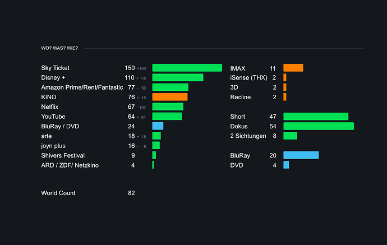Click the DVD label with count 4
Image resolution: width=387 pixels, height=245 pixels.
click(237, 165)
